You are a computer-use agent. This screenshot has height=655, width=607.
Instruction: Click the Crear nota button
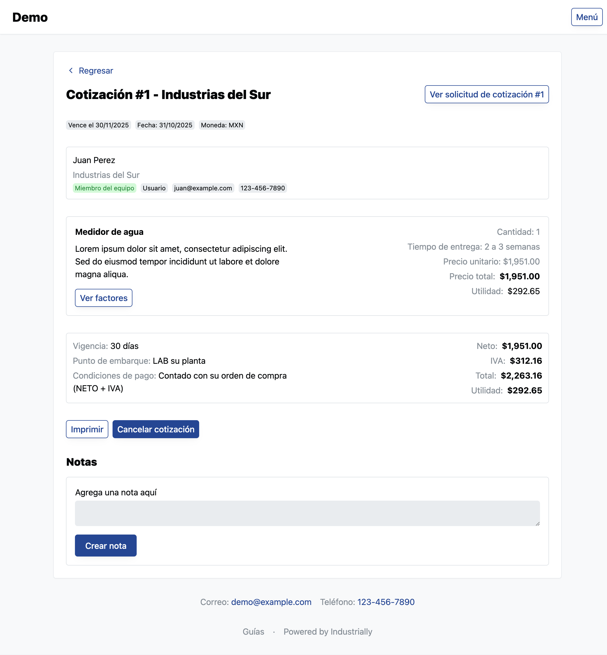(x=105, y=545)
